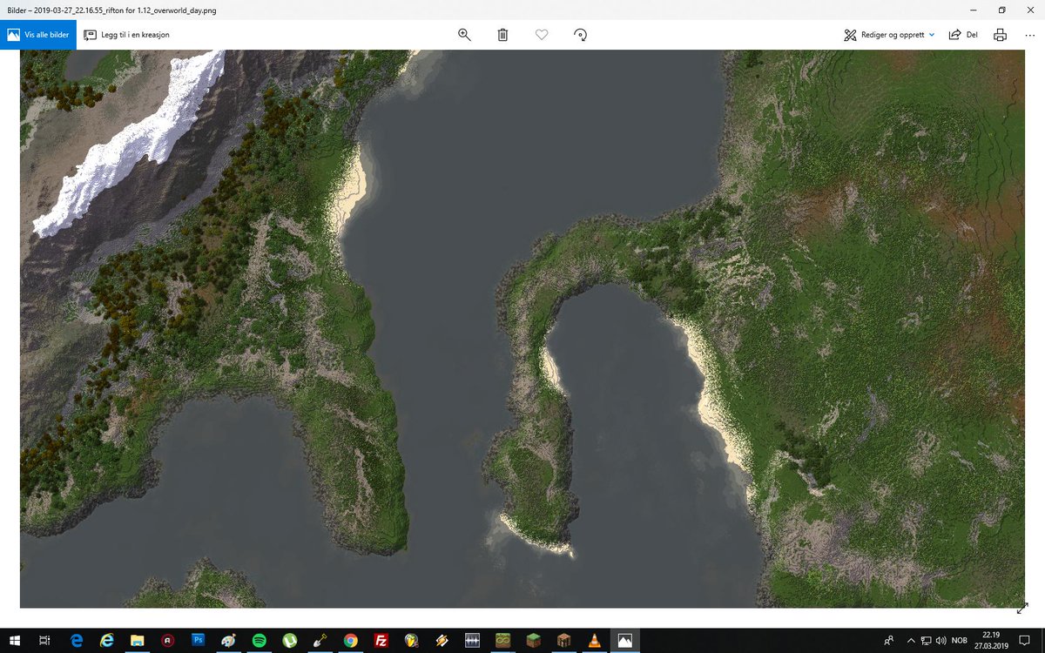Share image via Del button

pyautogui.click(x=963, y=35)
